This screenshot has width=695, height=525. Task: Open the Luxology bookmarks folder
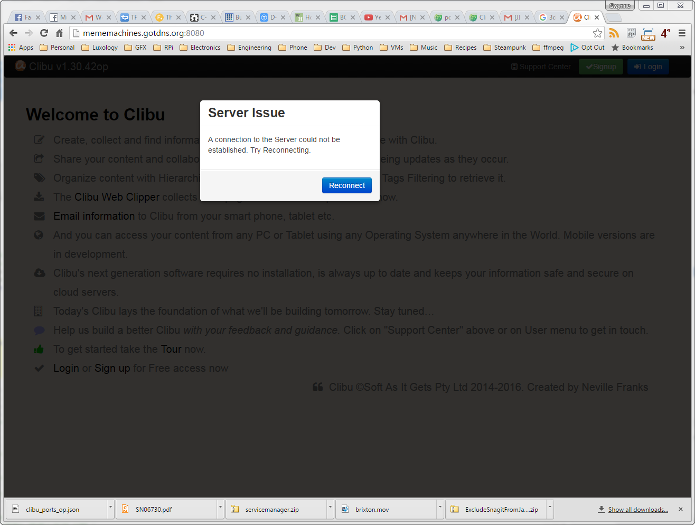(x=99, y=48)
